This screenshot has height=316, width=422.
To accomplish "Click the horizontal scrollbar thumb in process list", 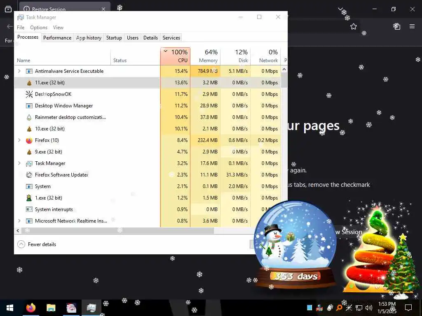I will click(117, 230).
